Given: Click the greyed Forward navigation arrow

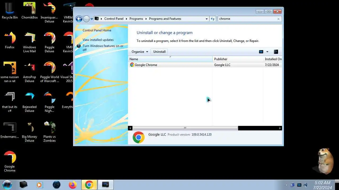Looking at the screenshot, I should pos(86,19).
